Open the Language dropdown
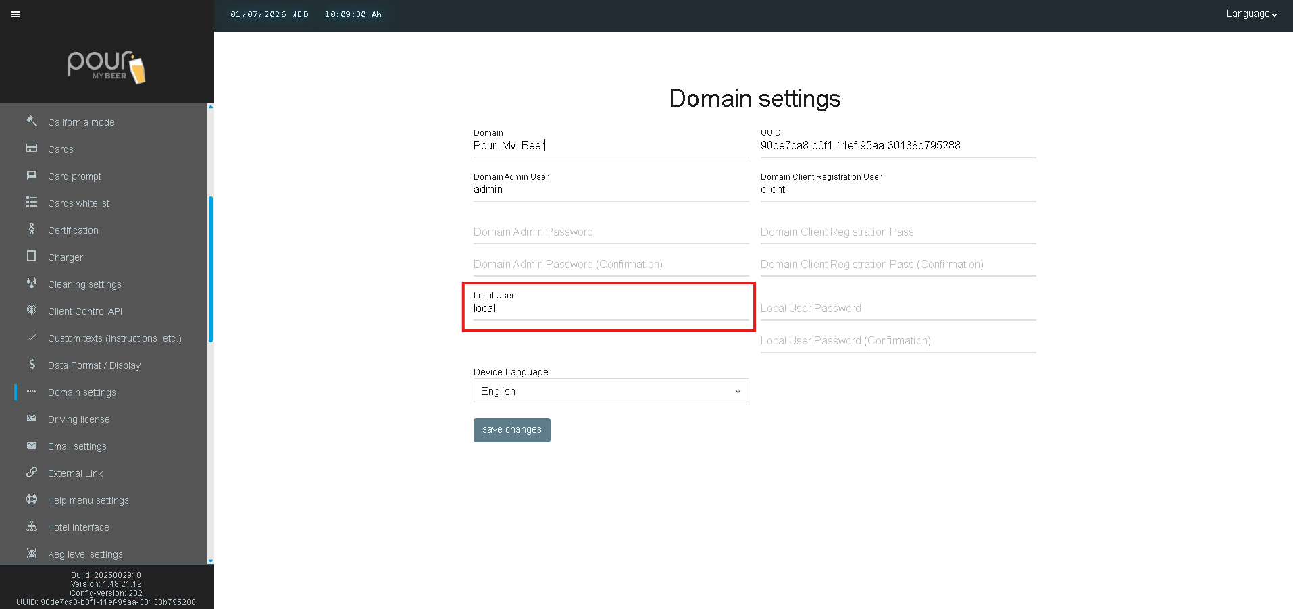Screen dimensions: 1293x609 pyautogui.click(x=1251, y=14)
